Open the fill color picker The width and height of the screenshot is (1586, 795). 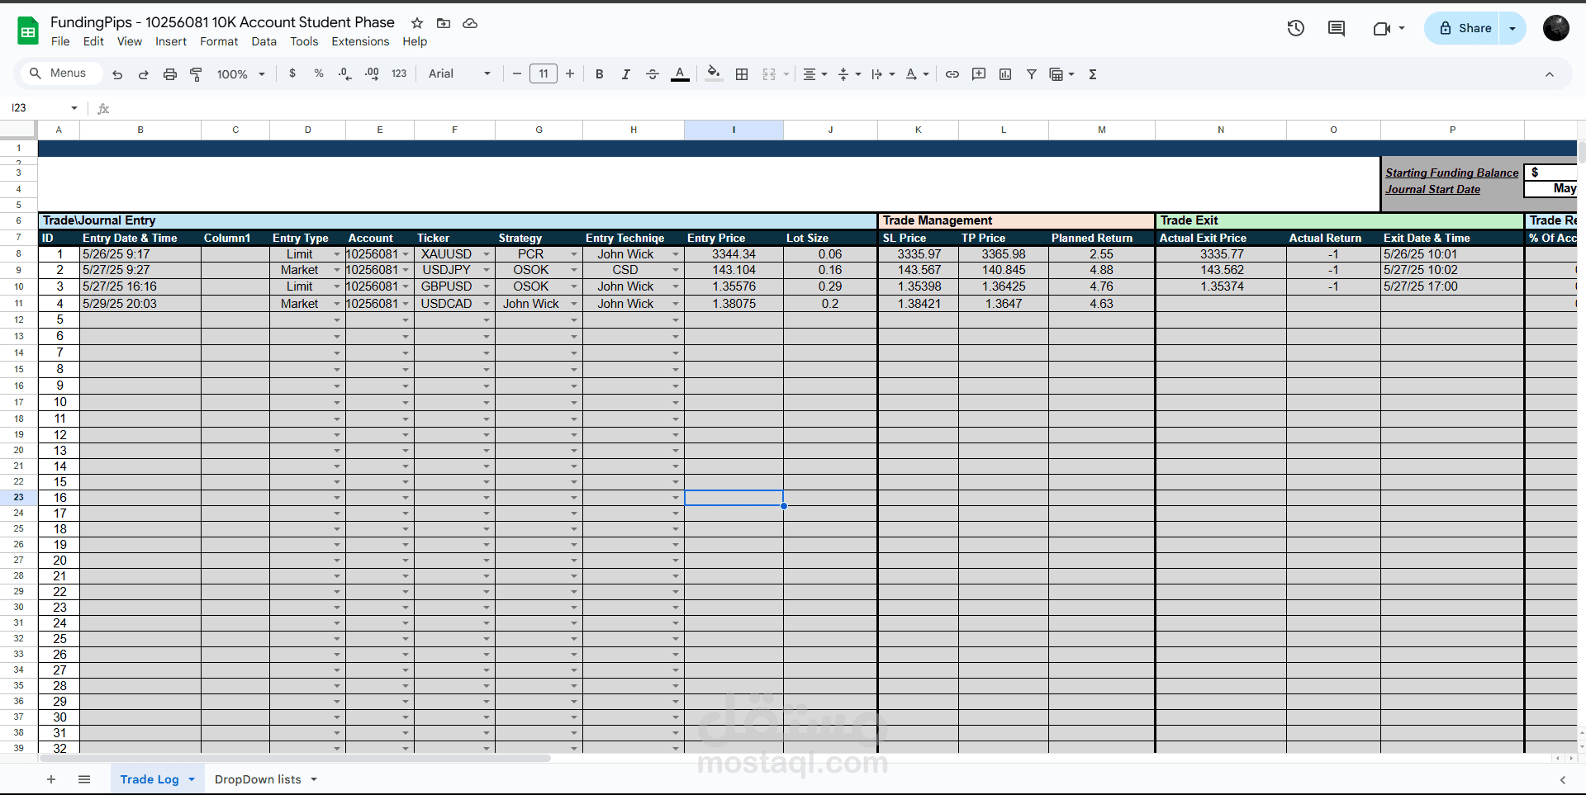coord(714,74)
